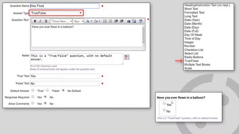
Task: Select Time of Day from the type list
Action: click(192, 39)
